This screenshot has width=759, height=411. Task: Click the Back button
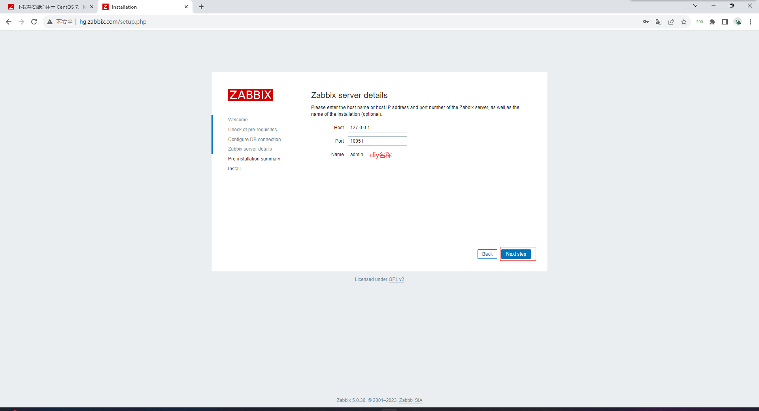pos(487,254)
